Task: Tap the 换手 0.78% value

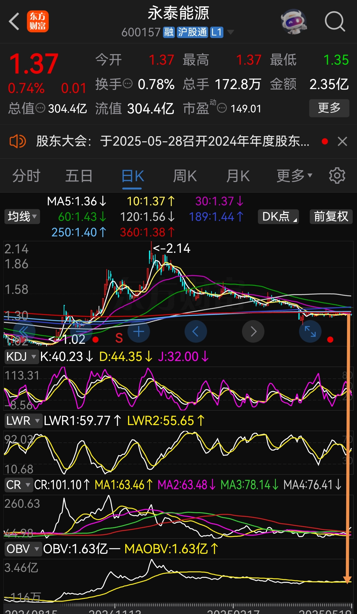Action: tap(156, 84)
